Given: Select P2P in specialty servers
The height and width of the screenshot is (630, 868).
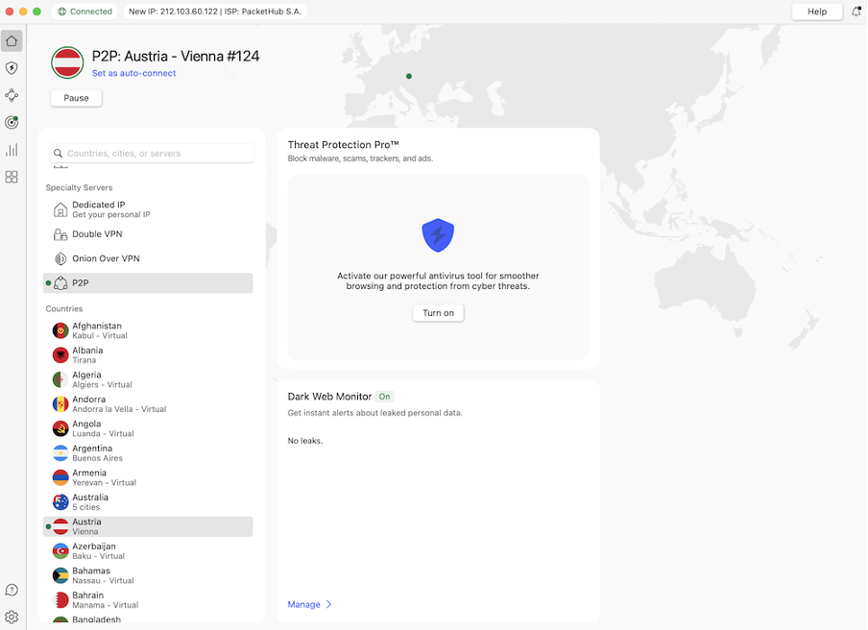Looking at the screenshot, I should 148,283.
